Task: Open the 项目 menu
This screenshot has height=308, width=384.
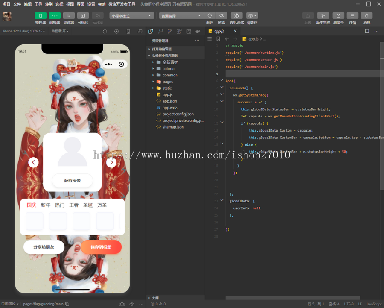Action: (6, 4)
